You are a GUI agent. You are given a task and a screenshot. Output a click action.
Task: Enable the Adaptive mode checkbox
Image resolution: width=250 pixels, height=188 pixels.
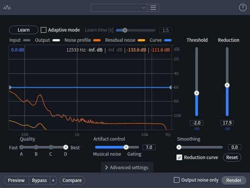coord(43,30)
